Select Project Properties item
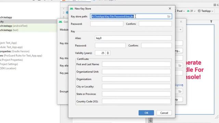 point(11,60)
